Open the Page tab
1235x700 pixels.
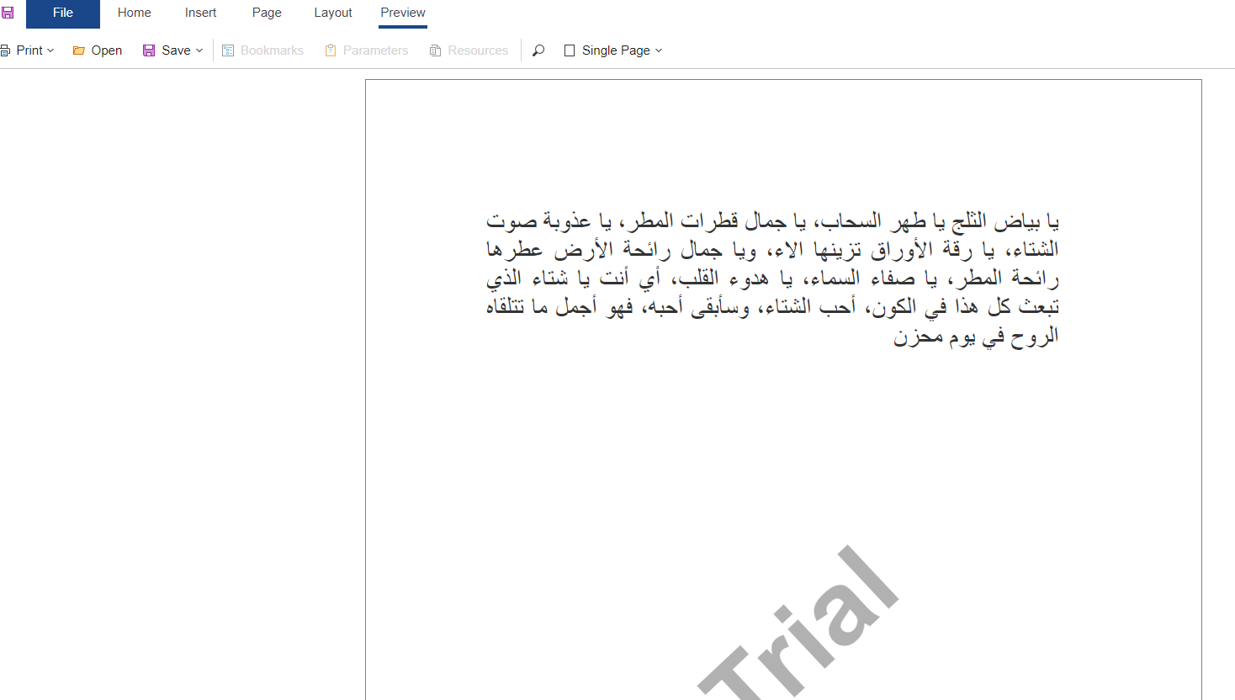[267, 13]
